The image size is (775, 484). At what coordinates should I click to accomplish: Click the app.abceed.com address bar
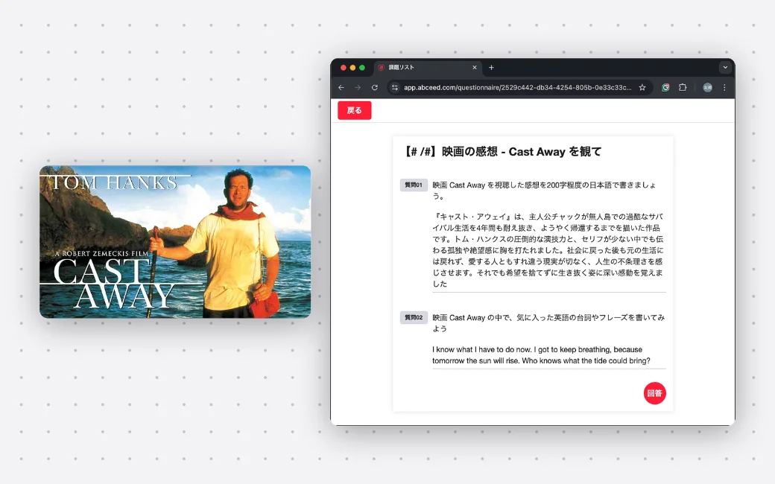point(517,87)
